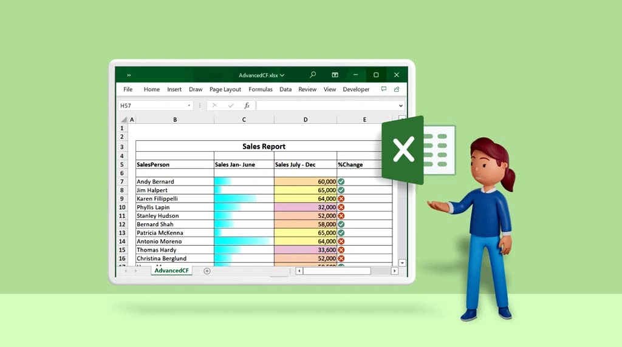The image size is (622, 347).
Task: Click horizontal scrollbar left arrow
Action: pyautogui.click(x=299, y=271)
